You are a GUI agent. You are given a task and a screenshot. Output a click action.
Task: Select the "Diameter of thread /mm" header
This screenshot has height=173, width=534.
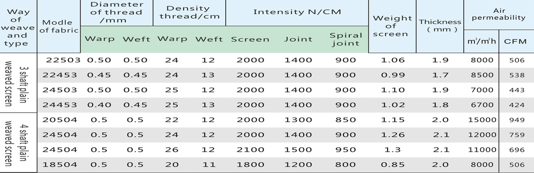116,12
